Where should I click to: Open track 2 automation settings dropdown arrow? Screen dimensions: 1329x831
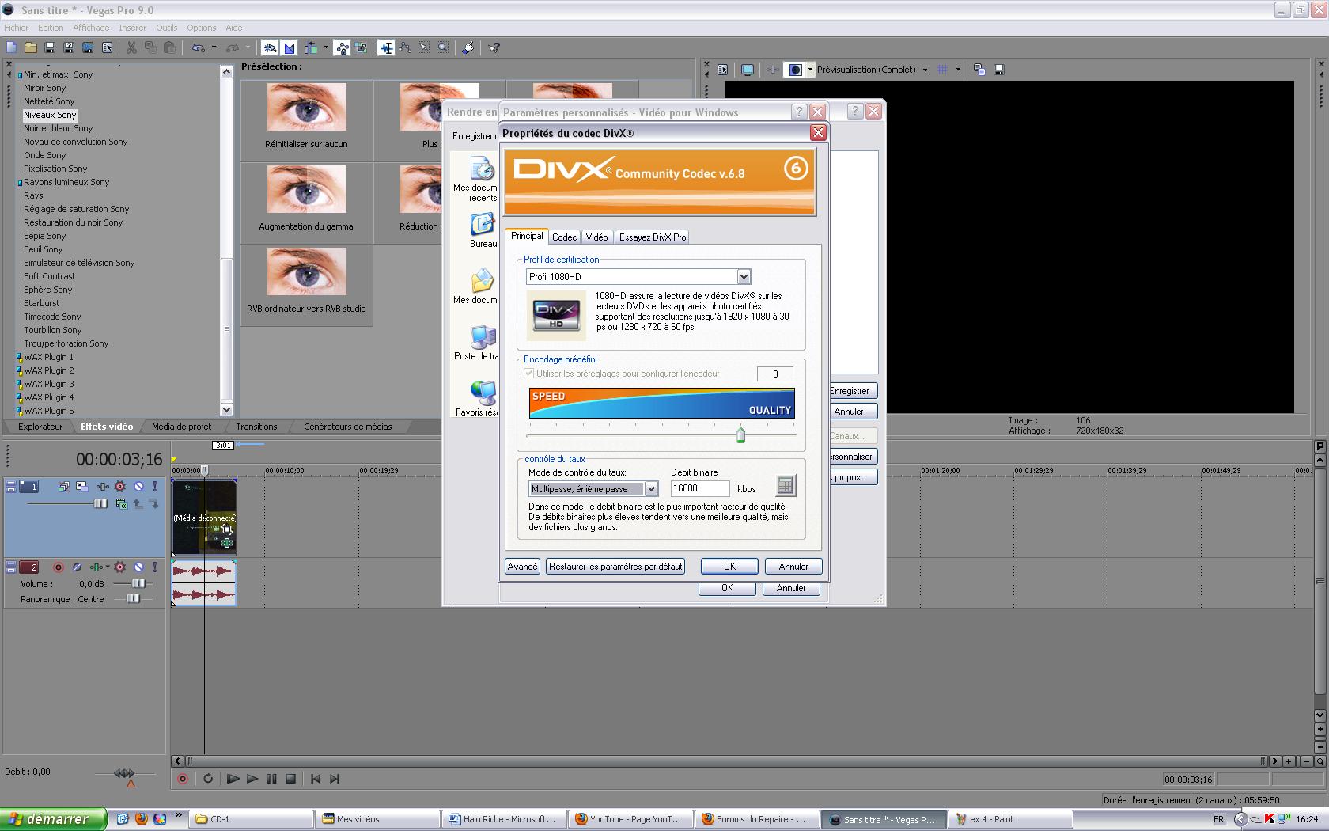(108, 567)
